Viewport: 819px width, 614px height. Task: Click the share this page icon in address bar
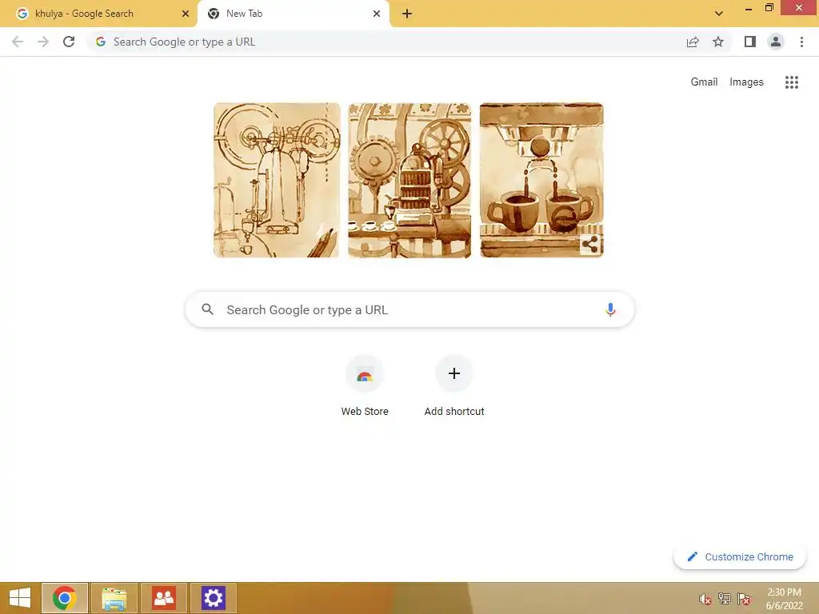tap(693, 42)
